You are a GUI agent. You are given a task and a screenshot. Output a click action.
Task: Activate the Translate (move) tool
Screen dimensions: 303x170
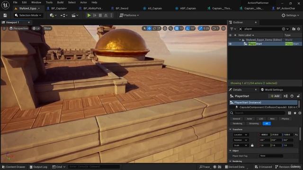[x=149, y=28]
